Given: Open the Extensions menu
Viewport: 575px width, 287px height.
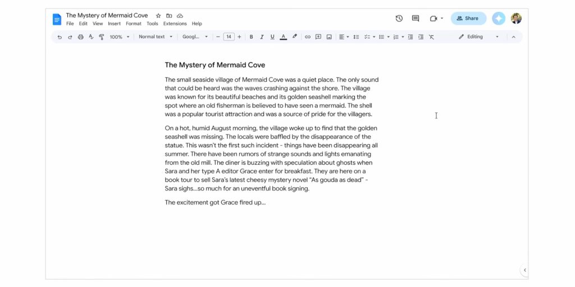Looking at the screenshot, I should click(175, 24).
